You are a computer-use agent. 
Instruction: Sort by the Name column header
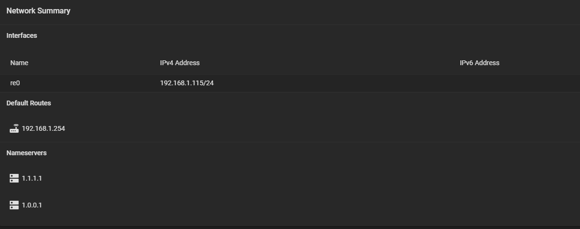pos(19,63)
